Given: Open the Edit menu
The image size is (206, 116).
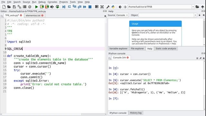Looking at the screenshot, I should point(9,2).
